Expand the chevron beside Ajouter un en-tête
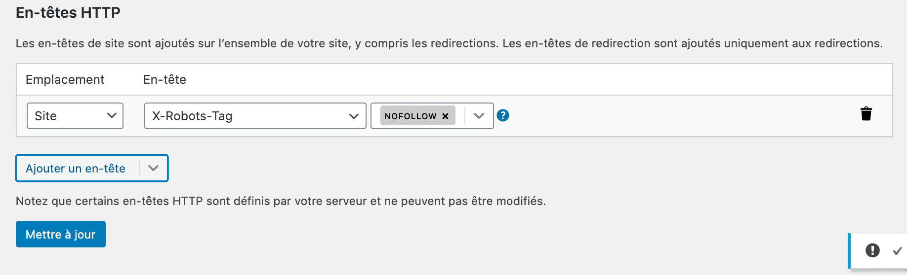This screenshot has height=275, width=907. pyautogui.click(x=154, y=168)
